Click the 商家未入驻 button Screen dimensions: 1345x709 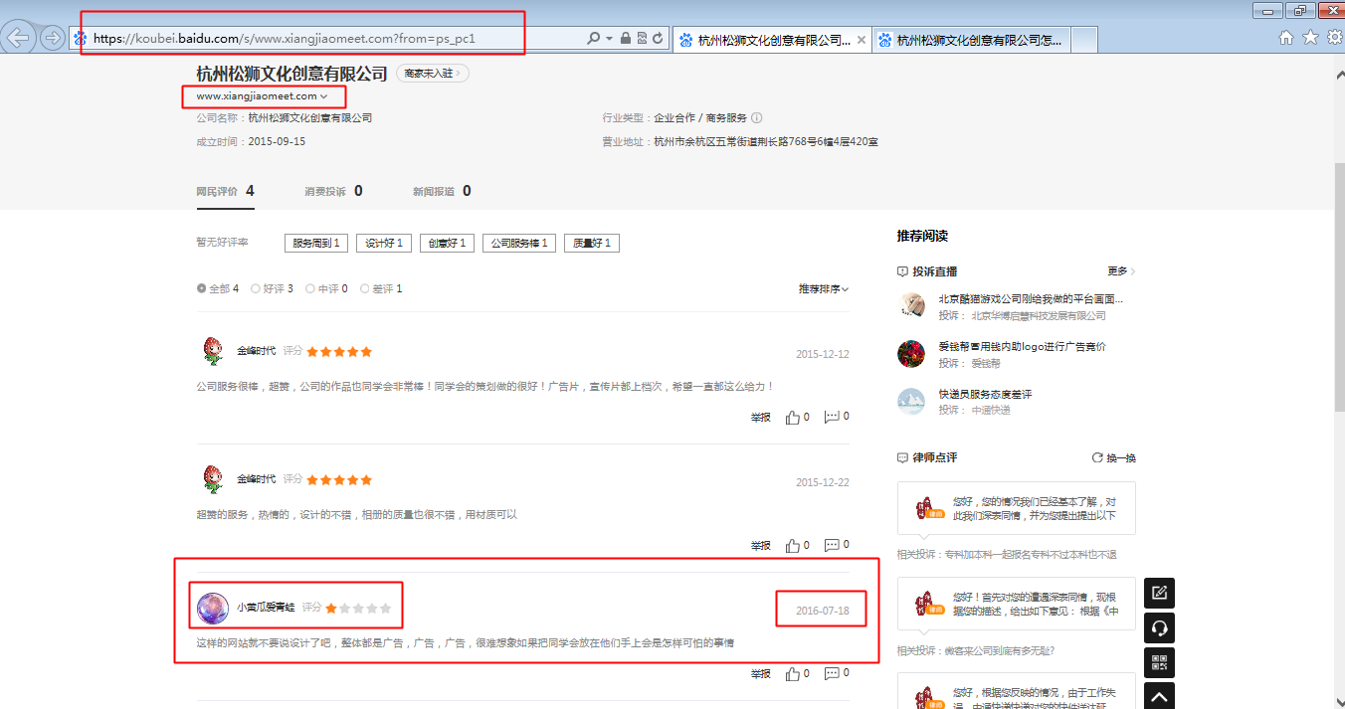click(x=432, y=74)
